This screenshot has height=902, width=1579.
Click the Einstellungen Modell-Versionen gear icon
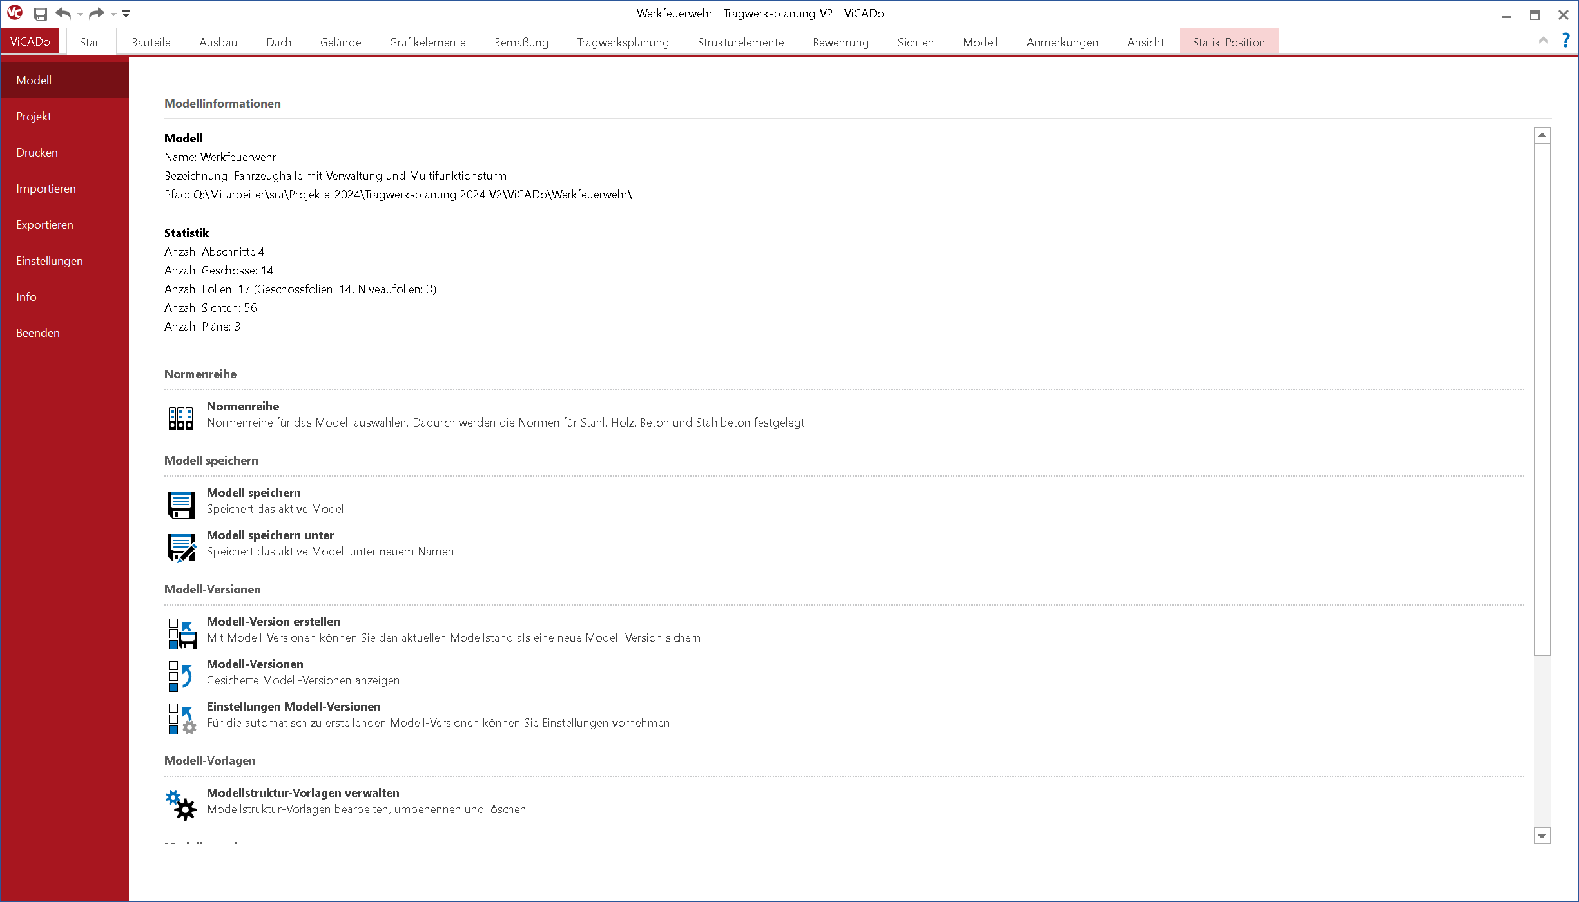[x=182, y=719]
